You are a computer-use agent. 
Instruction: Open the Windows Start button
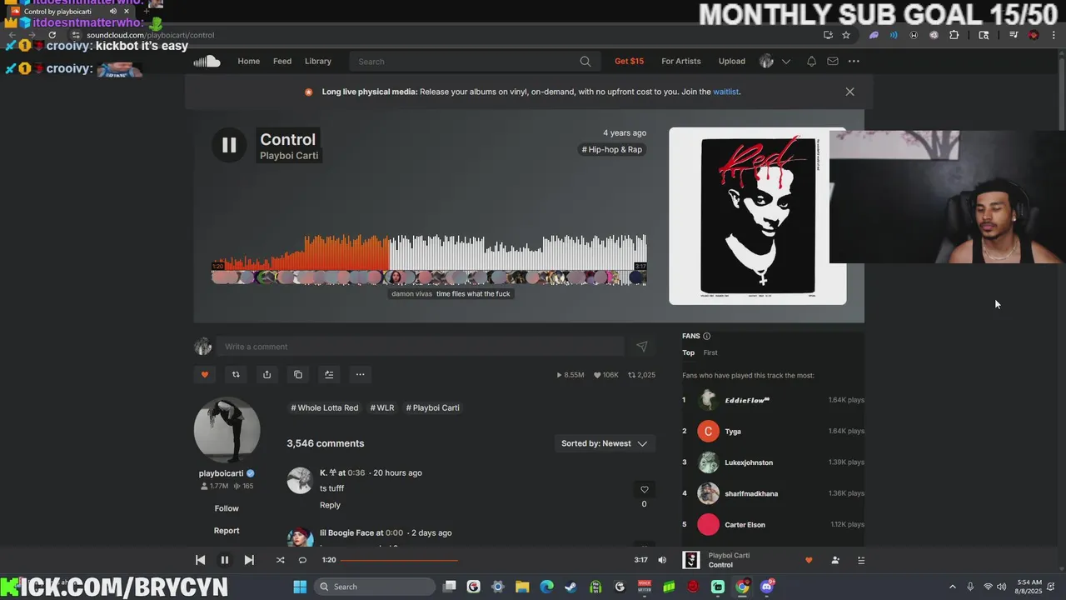point(300,587)
